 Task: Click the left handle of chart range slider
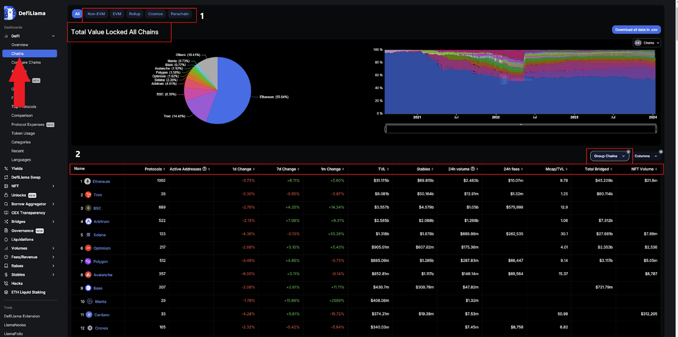[x=386, y=129]
